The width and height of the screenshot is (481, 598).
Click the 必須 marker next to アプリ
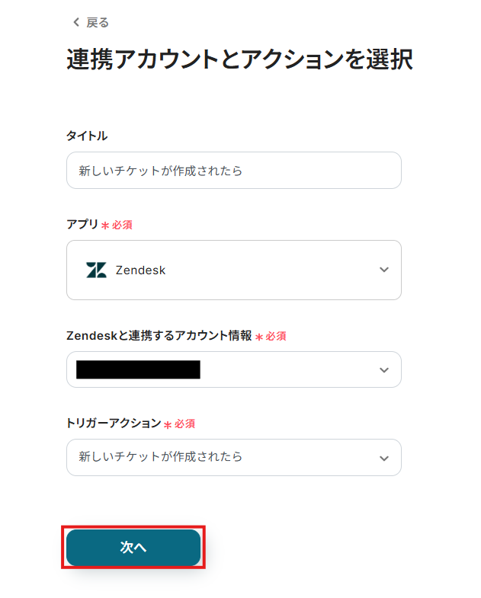pos(123,225)
